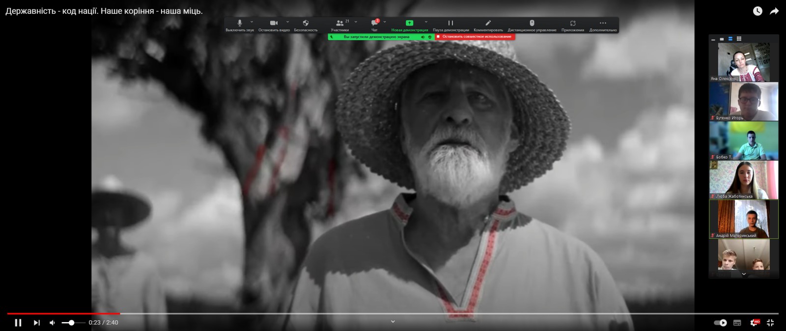Screen dimensions: 786x331
Task: Open YouTube quality settings gear
Action: pos(754,323)
